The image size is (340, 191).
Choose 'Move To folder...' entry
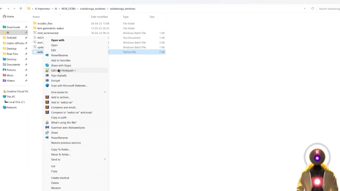[x=61, y=155]
